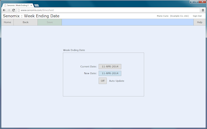Image resolution: width=207 pixels, height=129 pixels.
Task: Click the Auto Update label
Action: (117, 81)
